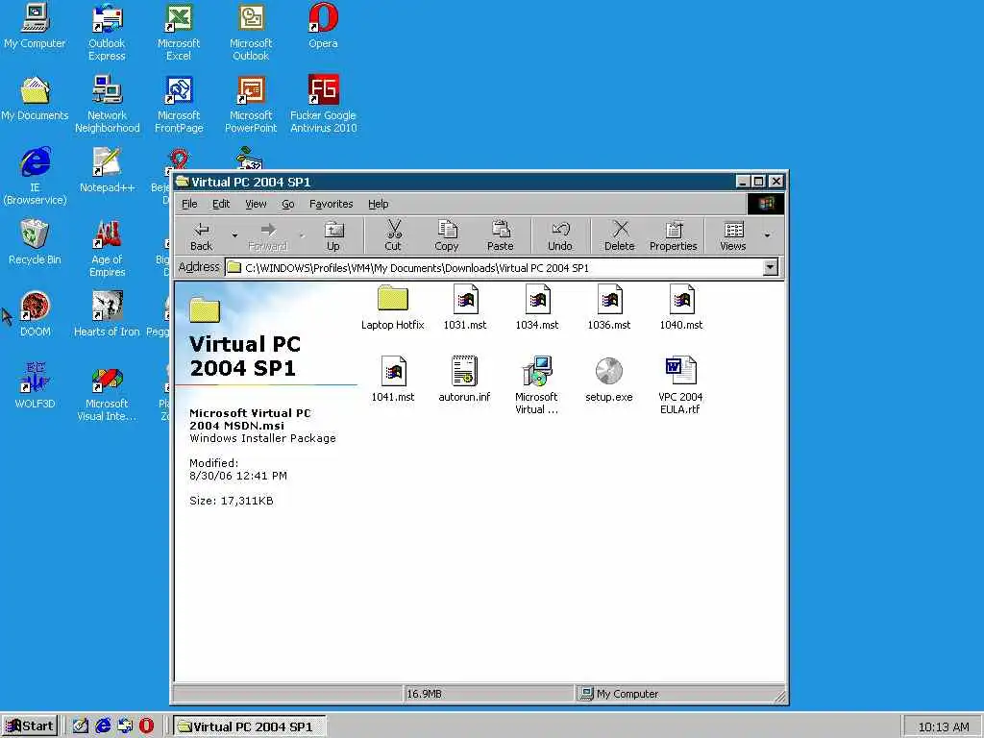Select the My Computer desktop icon
Image resolution: width=984 pixels, height=738 pixels.
click(x=35, y=26)
